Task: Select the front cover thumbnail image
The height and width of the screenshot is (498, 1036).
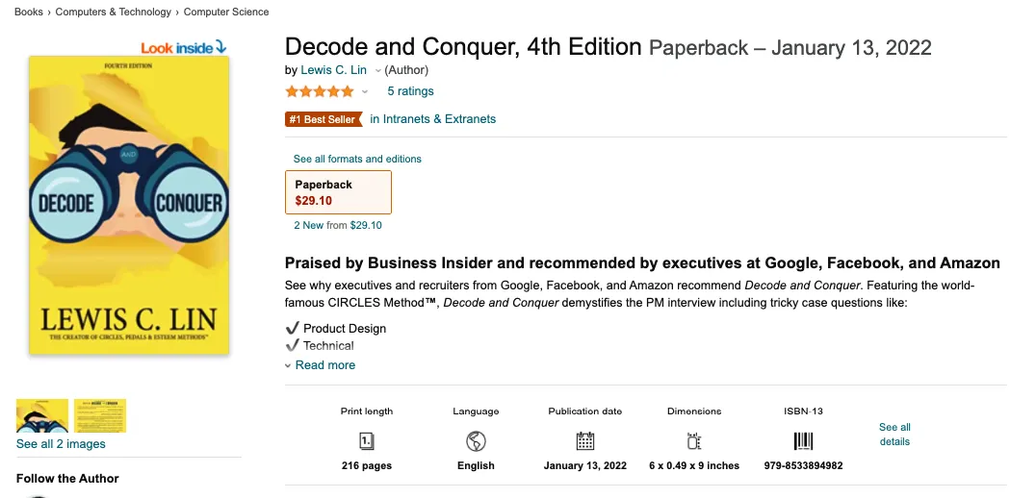Action: point(42,415)
